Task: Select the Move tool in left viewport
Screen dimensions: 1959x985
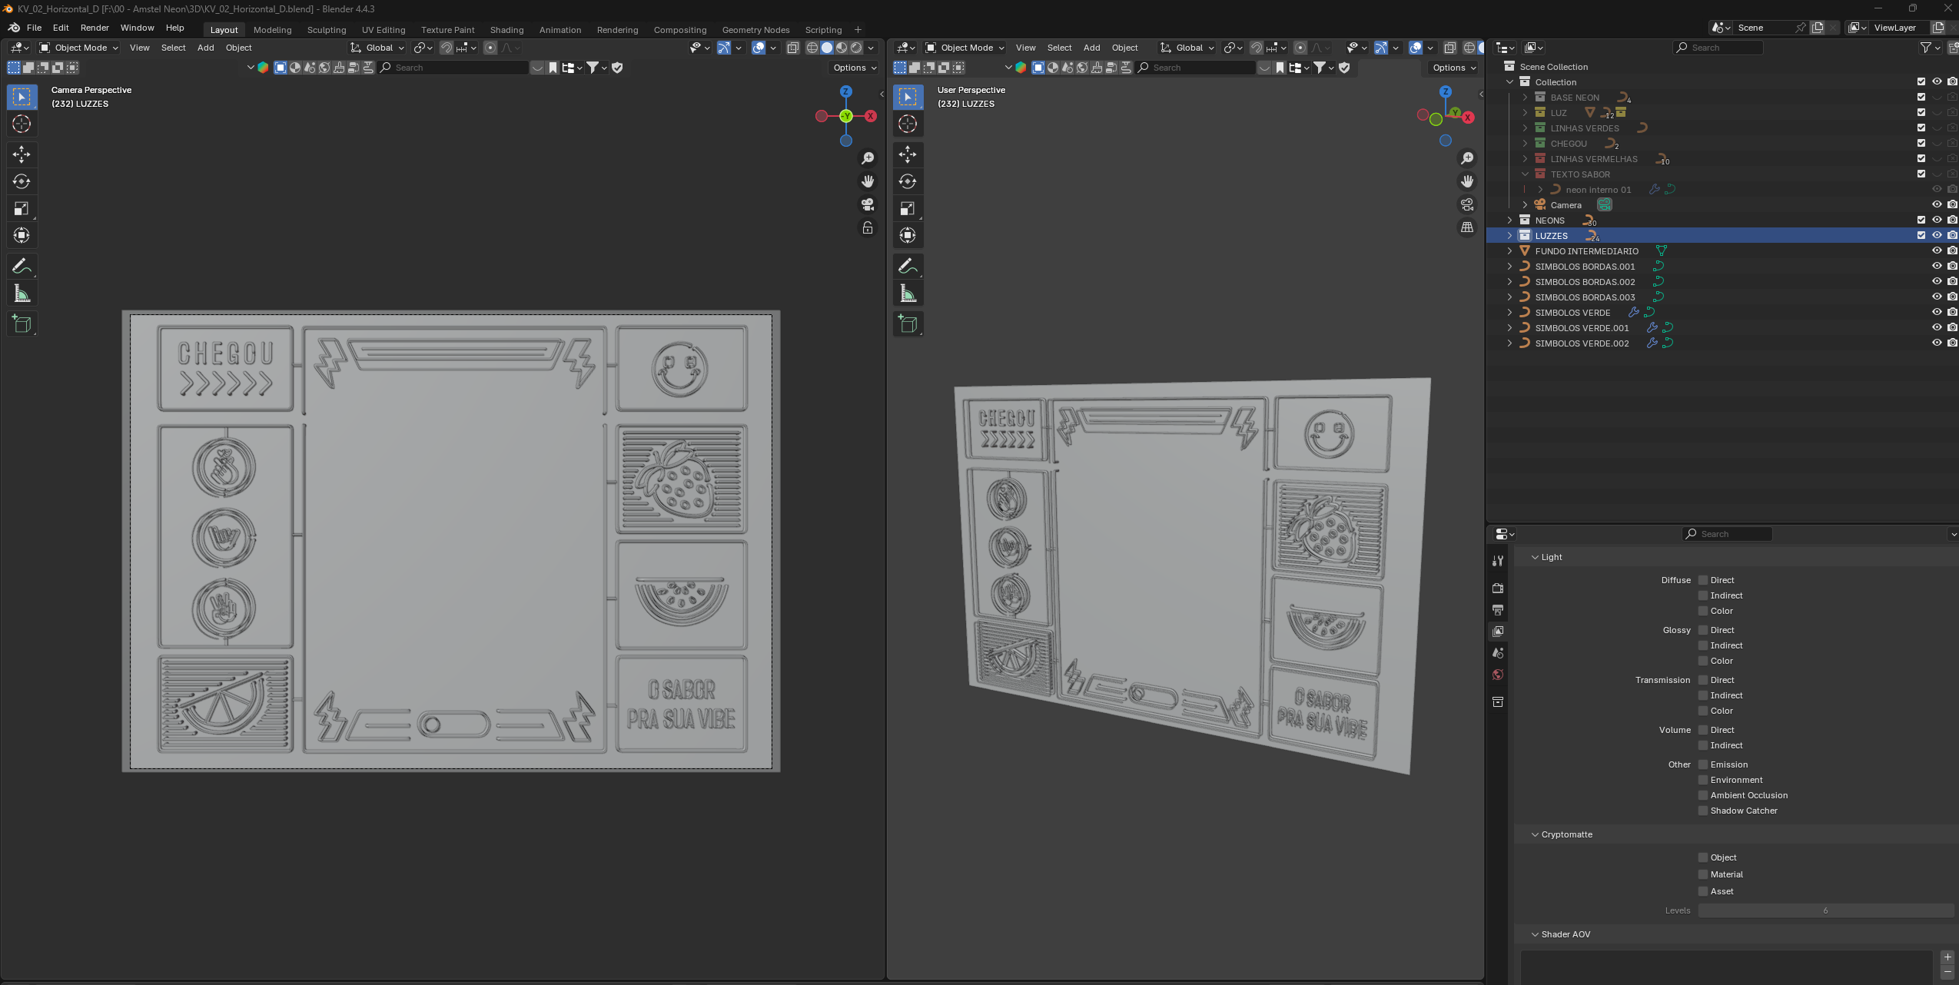Action: coord(22,154)
